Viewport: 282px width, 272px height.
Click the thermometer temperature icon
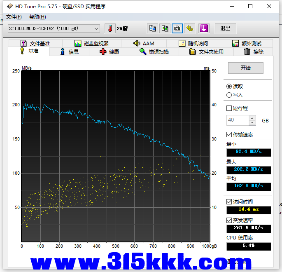(x=110, y=28)
